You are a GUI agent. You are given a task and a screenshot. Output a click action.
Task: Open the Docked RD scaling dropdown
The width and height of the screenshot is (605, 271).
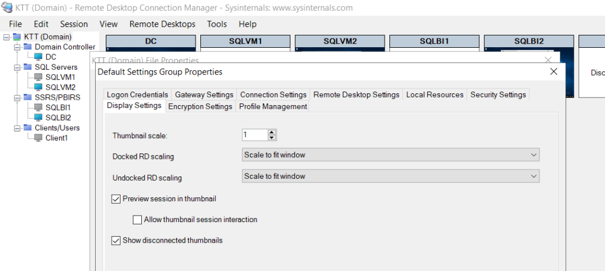click(391, 155)
